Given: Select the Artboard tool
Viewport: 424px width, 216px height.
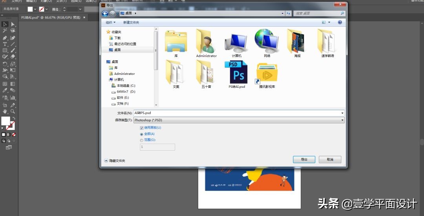Looking at the screenshot, I should (5, 105).
